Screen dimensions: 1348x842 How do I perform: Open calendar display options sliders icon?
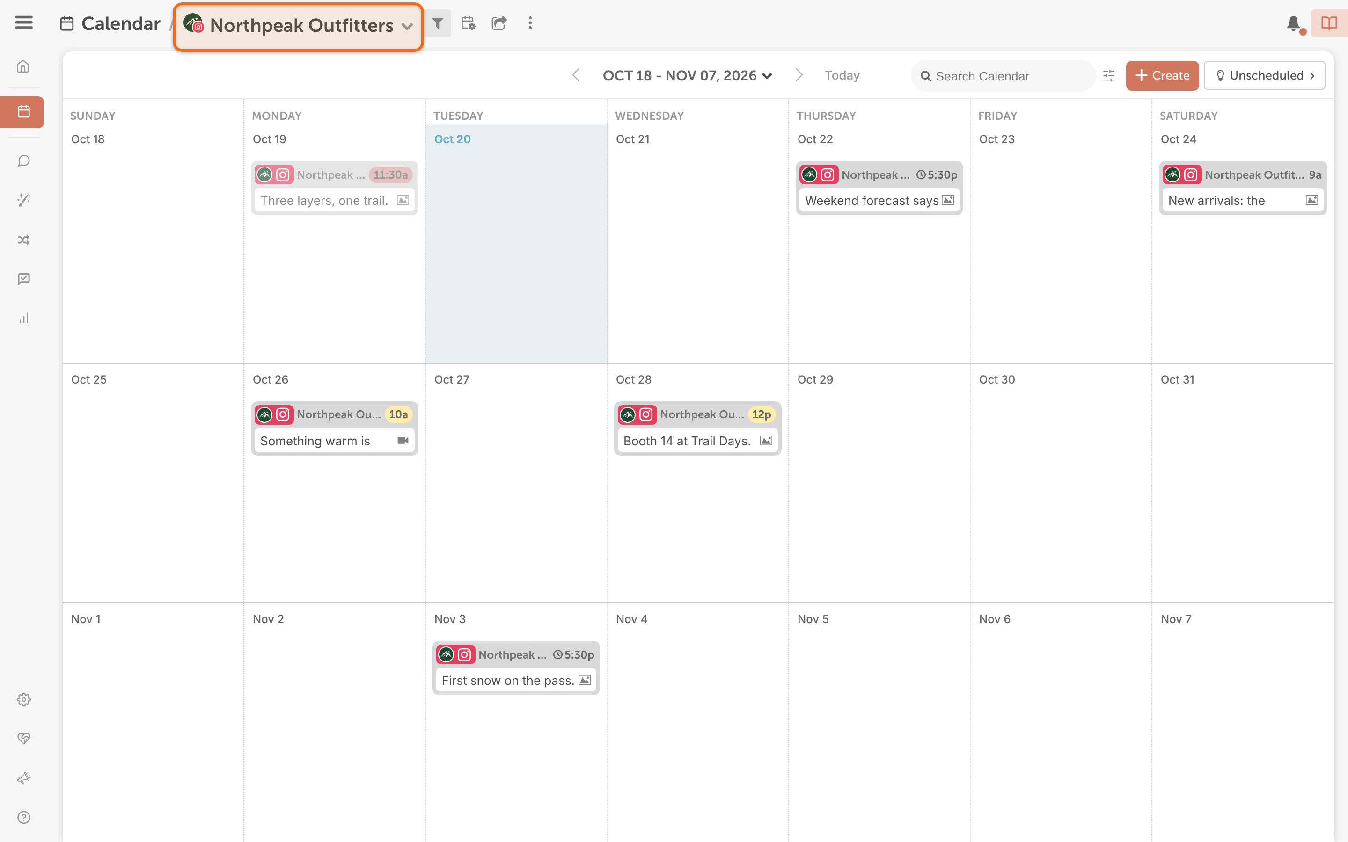tap(1108, 76)
